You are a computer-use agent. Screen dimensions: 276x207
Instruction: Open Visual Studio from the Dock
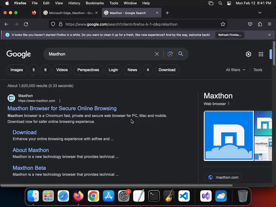(206, 196)
